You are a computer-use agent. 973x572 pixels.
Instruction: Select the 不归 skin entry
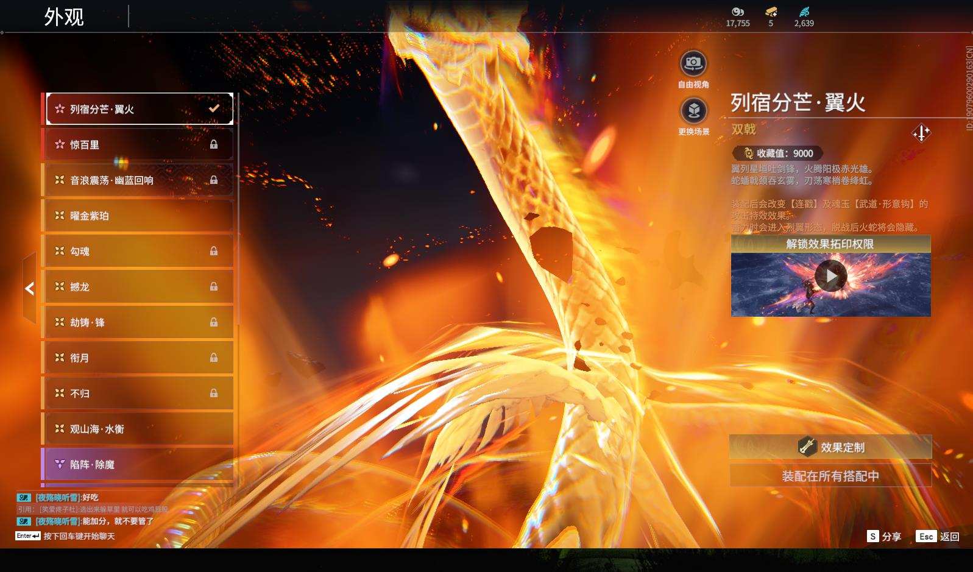[x=140, y=394]
